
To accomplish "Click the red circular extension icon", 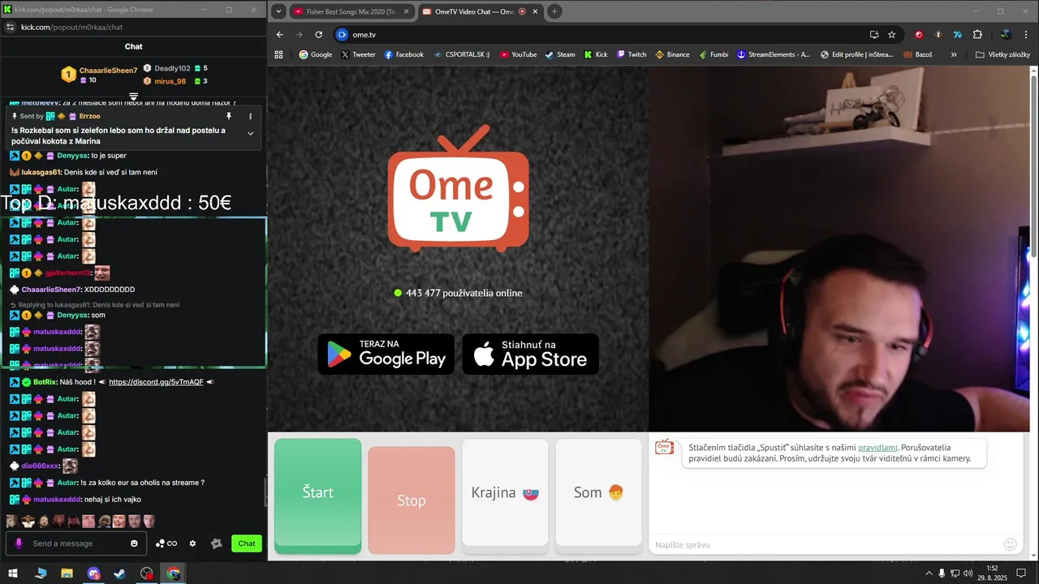I will coord(919,35).
